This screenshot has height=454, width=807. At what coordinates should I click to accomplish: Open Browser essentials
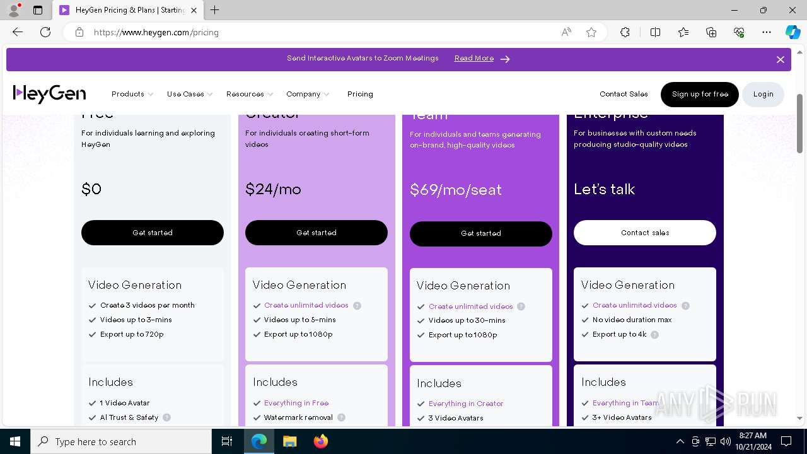coord(739,32)
